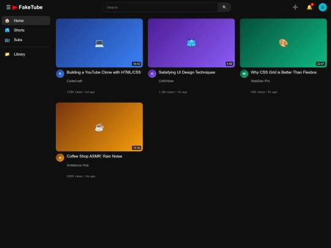
Task: Open the orange Coffee Shop ASMR thumbnail
Action: tap(99, 127)
